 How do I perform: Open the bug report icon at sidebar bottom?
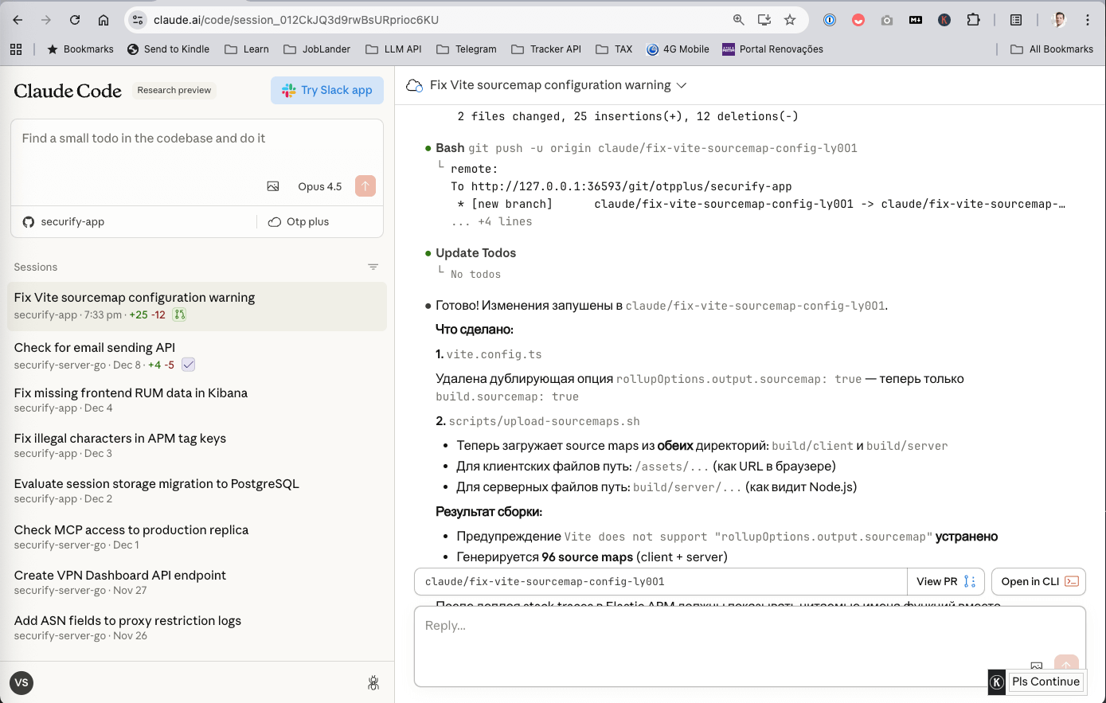373,682
